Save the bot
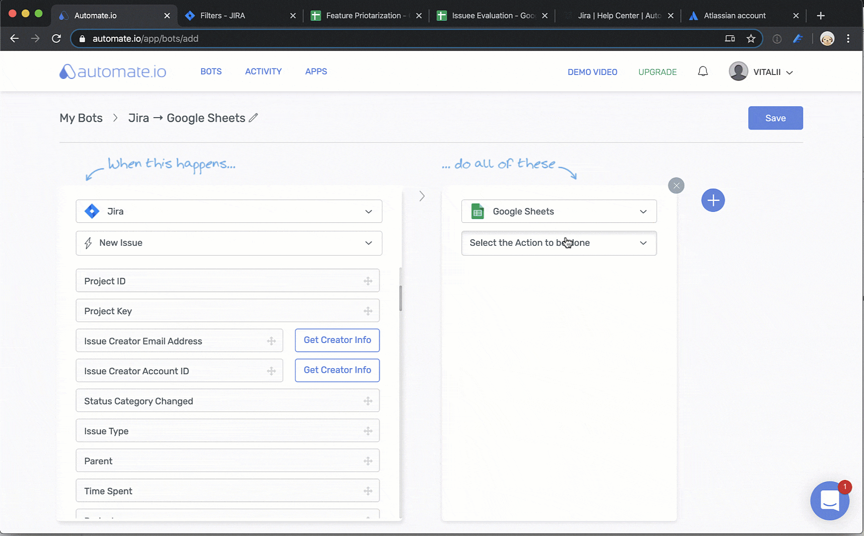Screen dimensions: 864x536 coord(775,118)
